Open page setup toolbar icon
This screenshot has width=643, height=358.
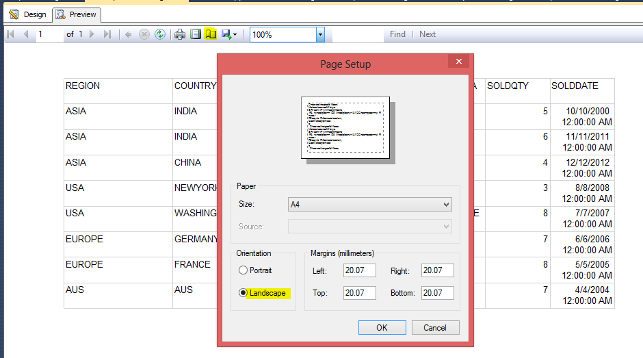coord(211,34)
